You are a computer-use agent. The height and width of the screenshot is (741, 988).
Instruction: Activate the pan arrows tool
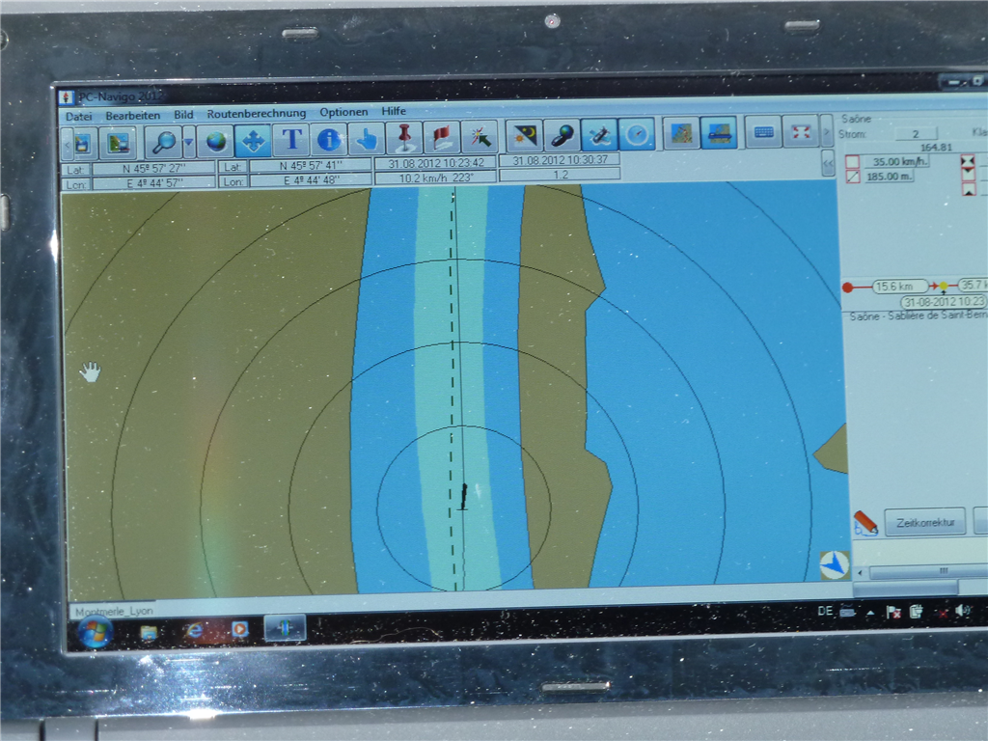click(253, 141)
